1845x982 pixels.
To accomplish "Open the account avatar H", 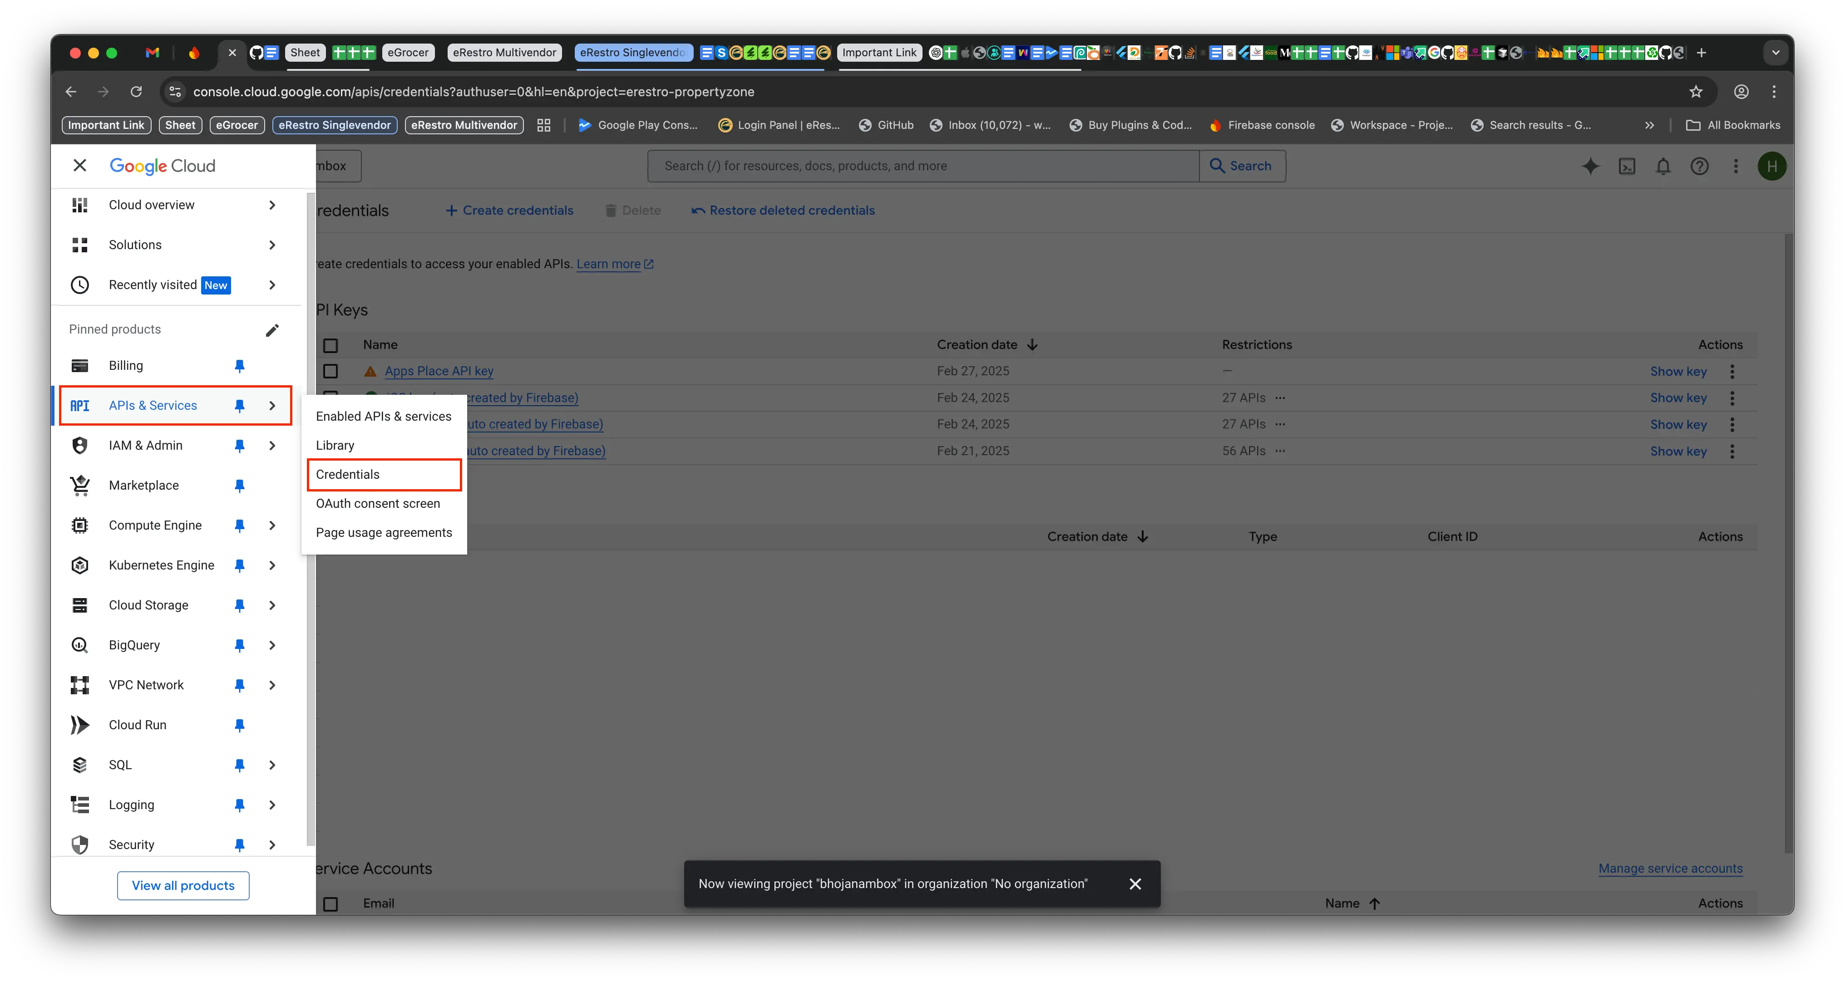I will [1771, 166].
